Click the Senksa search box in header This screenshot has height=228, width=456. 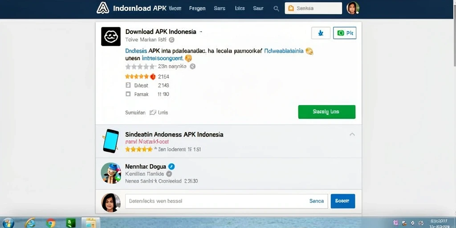(313, 8)
